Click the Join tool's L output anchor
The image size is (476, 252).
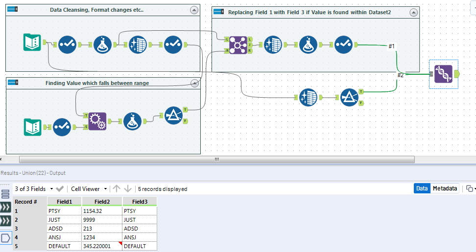pyautogui.click(x=250, y=40)
